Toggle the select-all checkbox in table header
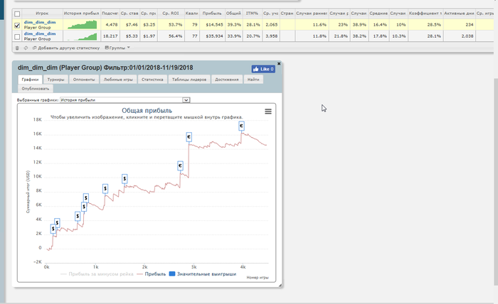Viewport: 498px width, 304px height. (17, 14)
